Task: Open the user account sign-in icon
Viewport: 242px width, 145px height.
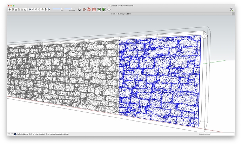Action: [231, 9]
